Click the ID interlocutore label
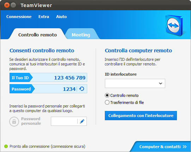 point(121,74)
